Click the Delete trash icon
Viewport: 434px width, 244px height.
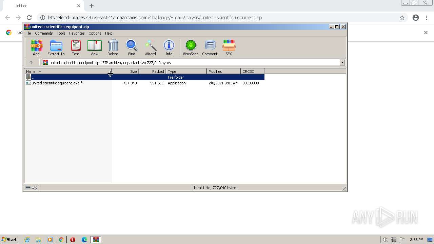113,47
